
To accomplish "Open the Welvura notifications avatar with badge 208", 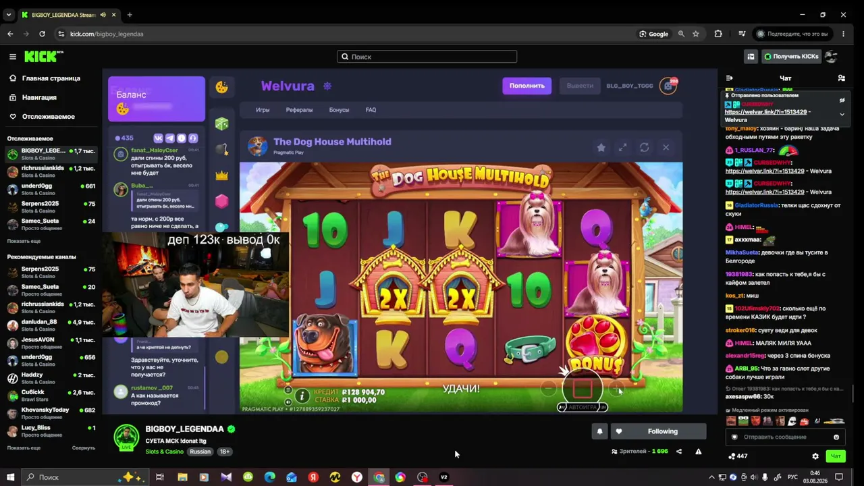I will tap(668, 86).
